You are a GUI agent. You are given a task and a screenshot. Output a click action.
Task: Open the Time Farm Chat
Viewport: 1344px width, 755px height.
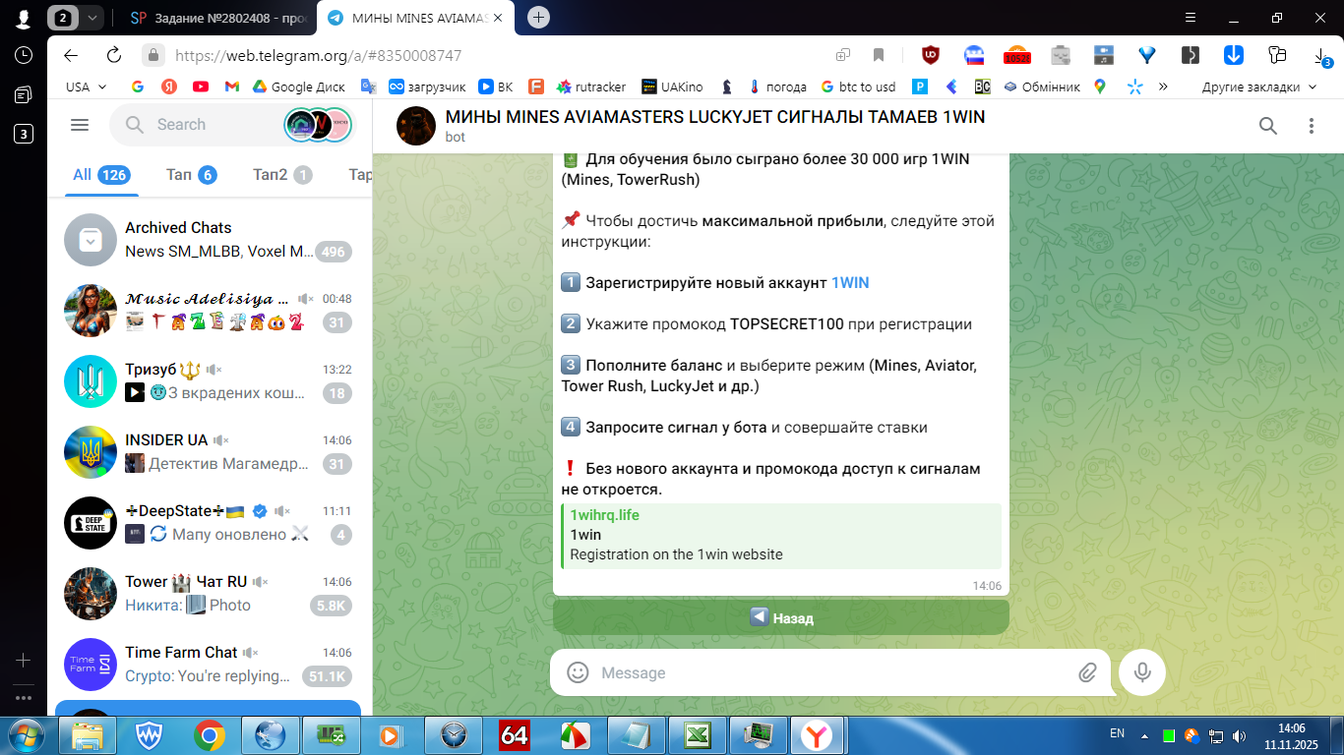click(209, 665)
